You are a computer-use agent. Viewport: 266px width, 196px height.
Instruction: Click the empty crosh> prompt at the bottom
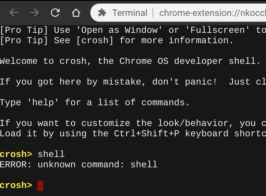[16, 185]
